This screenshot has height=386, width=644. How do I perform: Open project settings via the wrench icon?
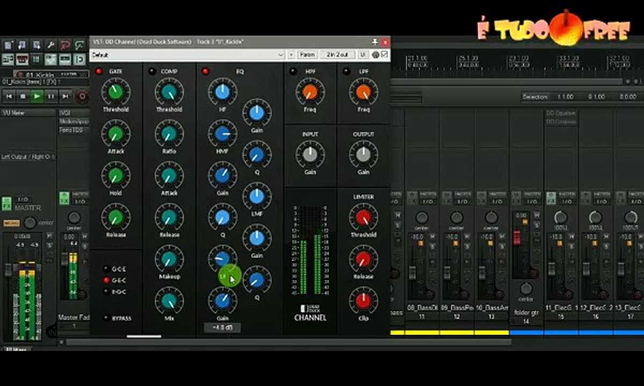point(51,44)
